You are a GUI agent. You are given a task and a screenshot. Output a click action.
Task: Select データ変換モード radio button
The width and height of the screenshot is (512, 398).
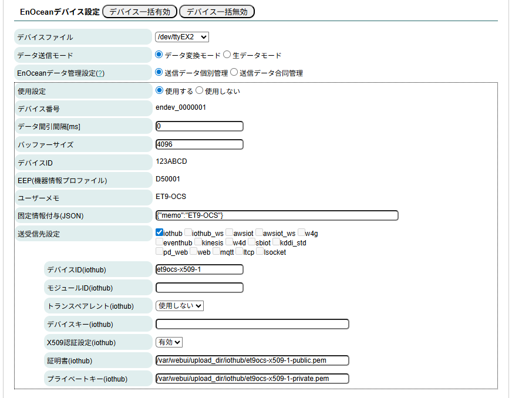tap(159, 55)
